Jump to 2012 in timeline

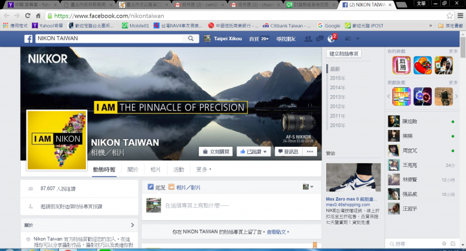pos(338,106)
